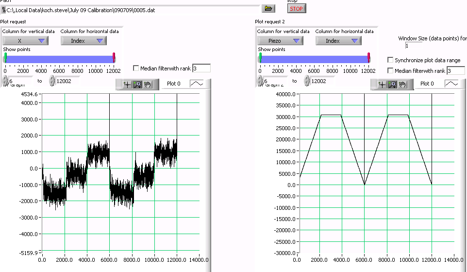Screen dimensions: 467x272
Task: Click the left graph Plot 0 line style icon
Action: tap(197, 84)
